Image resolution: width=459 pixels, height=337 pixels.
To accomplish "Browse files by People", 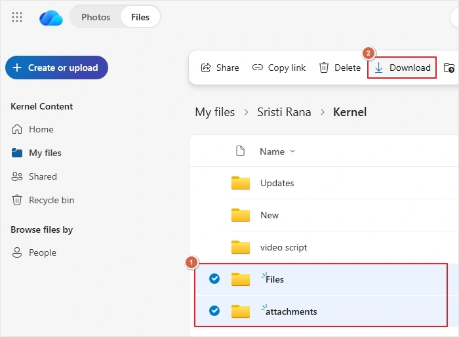I will click(x=34, y=252).
